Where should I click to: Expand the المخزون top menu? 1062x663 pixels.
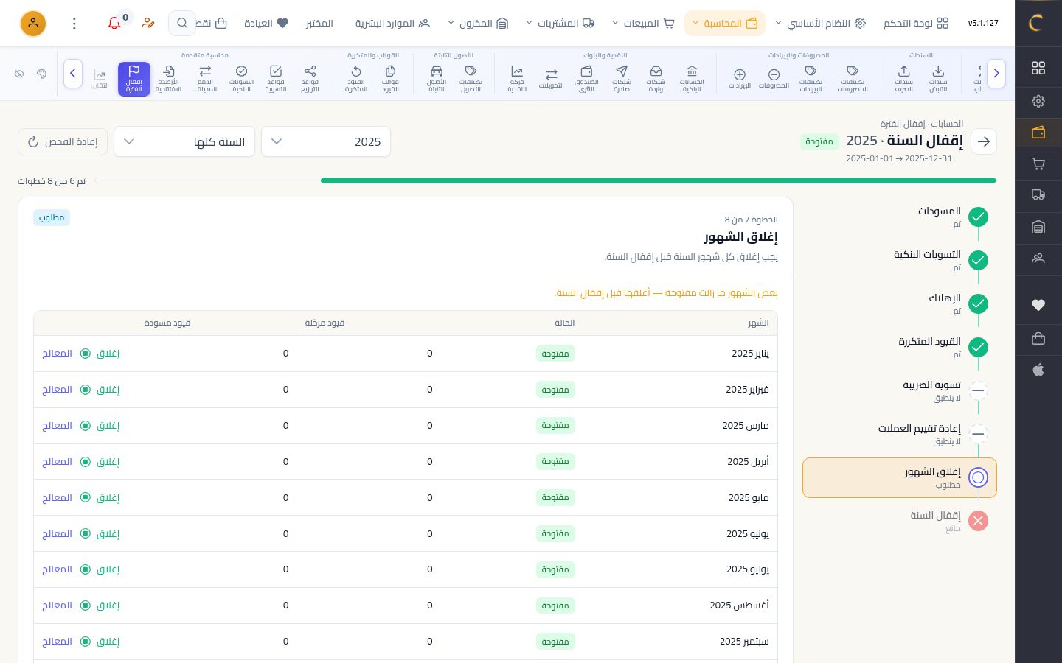coord(478,23)
